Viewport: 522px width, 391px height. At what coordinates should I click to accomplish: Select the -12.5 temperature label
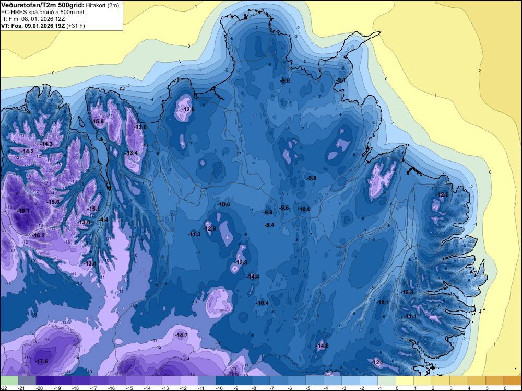443,194
